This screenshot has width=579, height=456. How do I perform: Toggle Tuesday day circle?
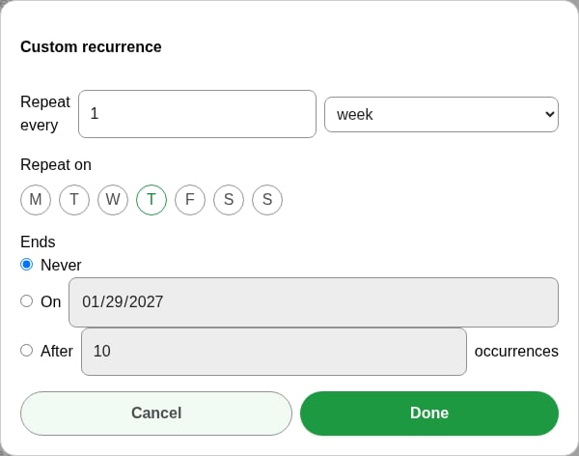click(74, 200)
